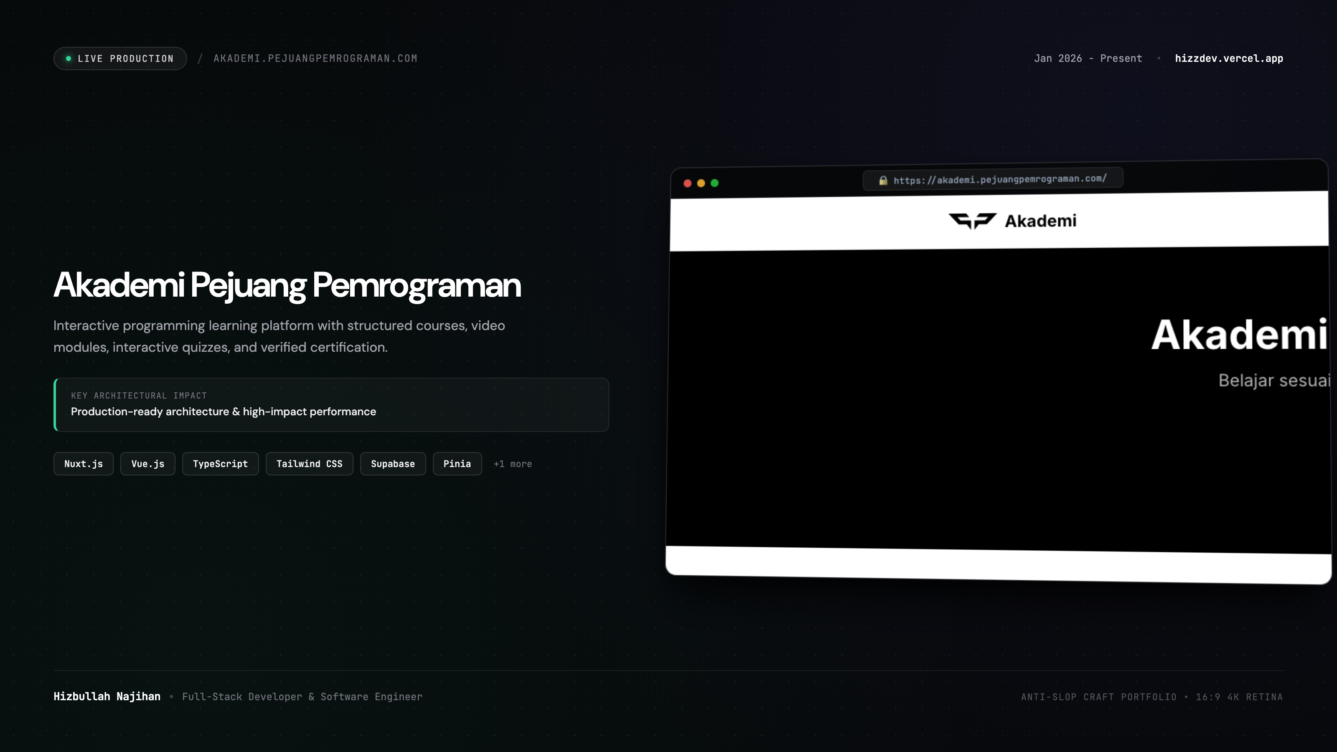1337x752 pixels.
Task: Click the Production-ready architecture statement
Action: (x=223, y=412)
